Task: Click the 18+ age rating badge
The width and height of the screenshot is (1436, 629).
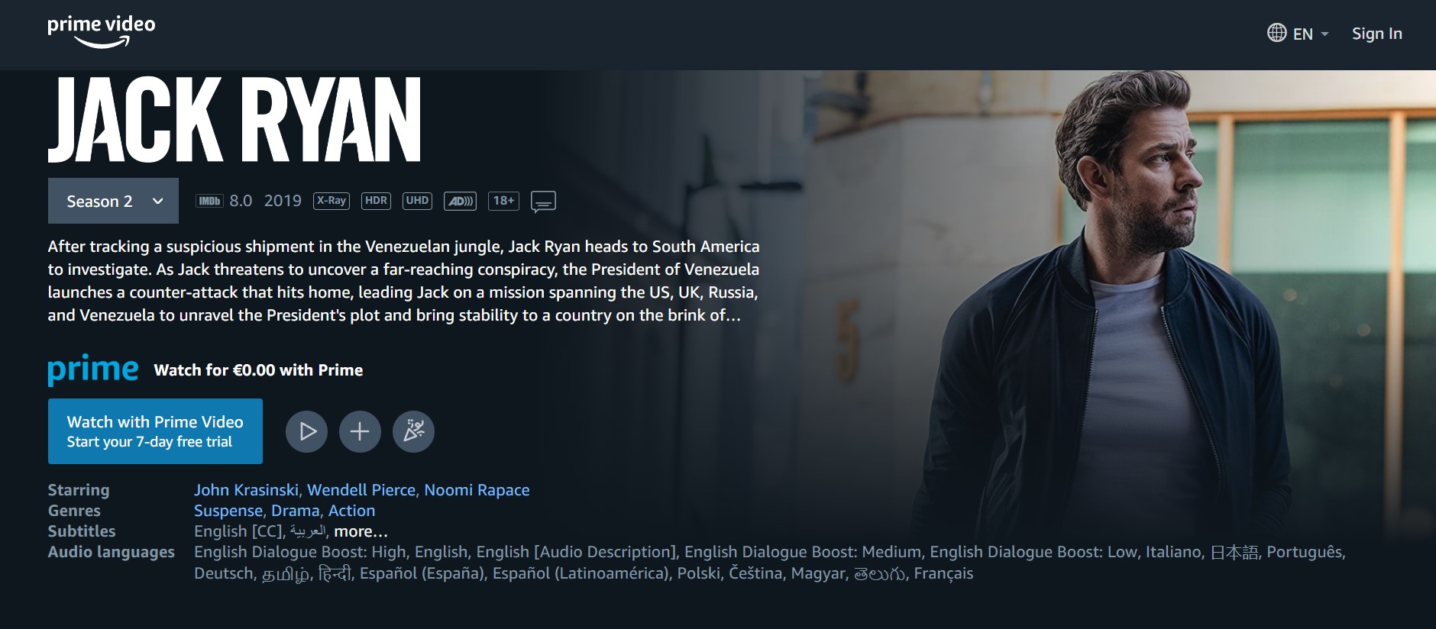Action: coord(503,201)
